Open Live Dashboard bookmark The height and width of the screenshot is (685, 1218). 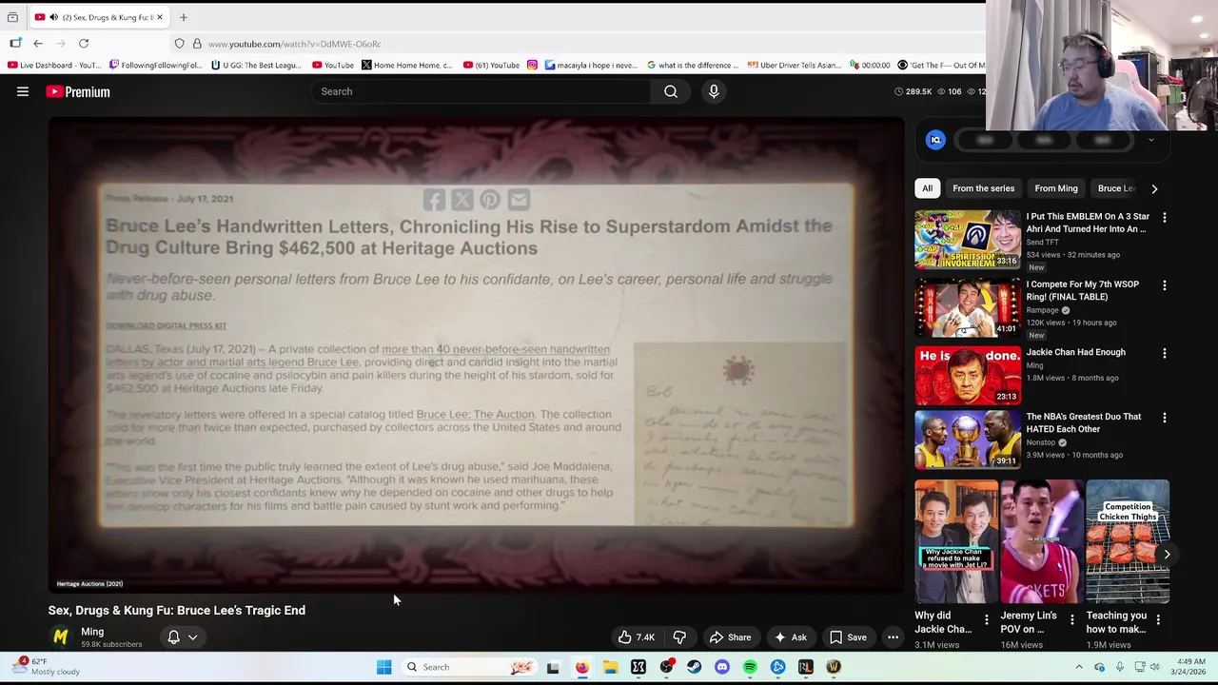pos(54,65)
